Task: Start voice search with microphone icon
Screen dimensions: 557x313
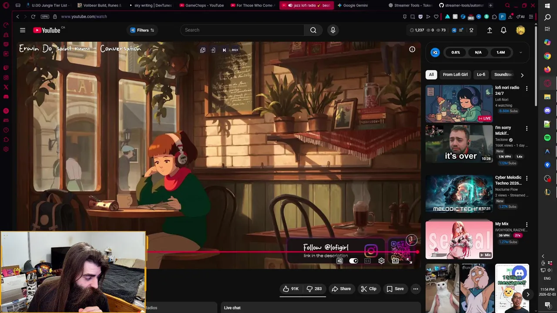Action: pyautogui.click(x=333, y=30)
